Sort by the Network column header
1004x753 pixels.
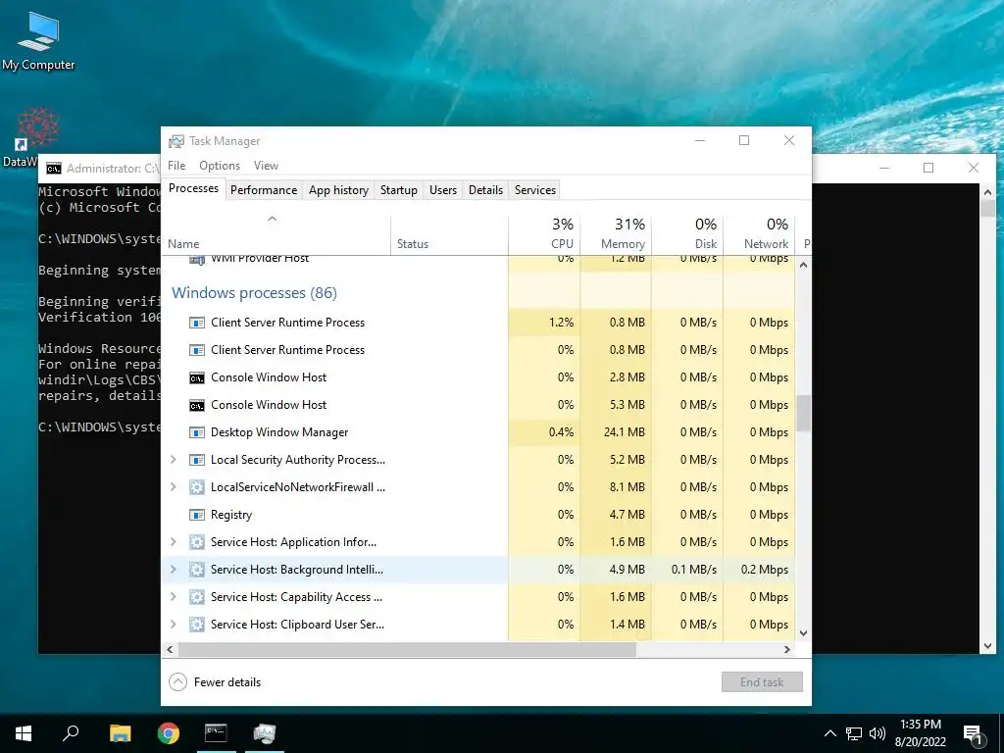click(760, 235)
